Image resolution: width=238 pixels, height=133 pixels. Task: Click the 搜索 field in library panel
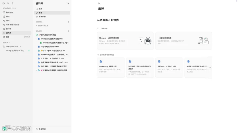point(52,9)
